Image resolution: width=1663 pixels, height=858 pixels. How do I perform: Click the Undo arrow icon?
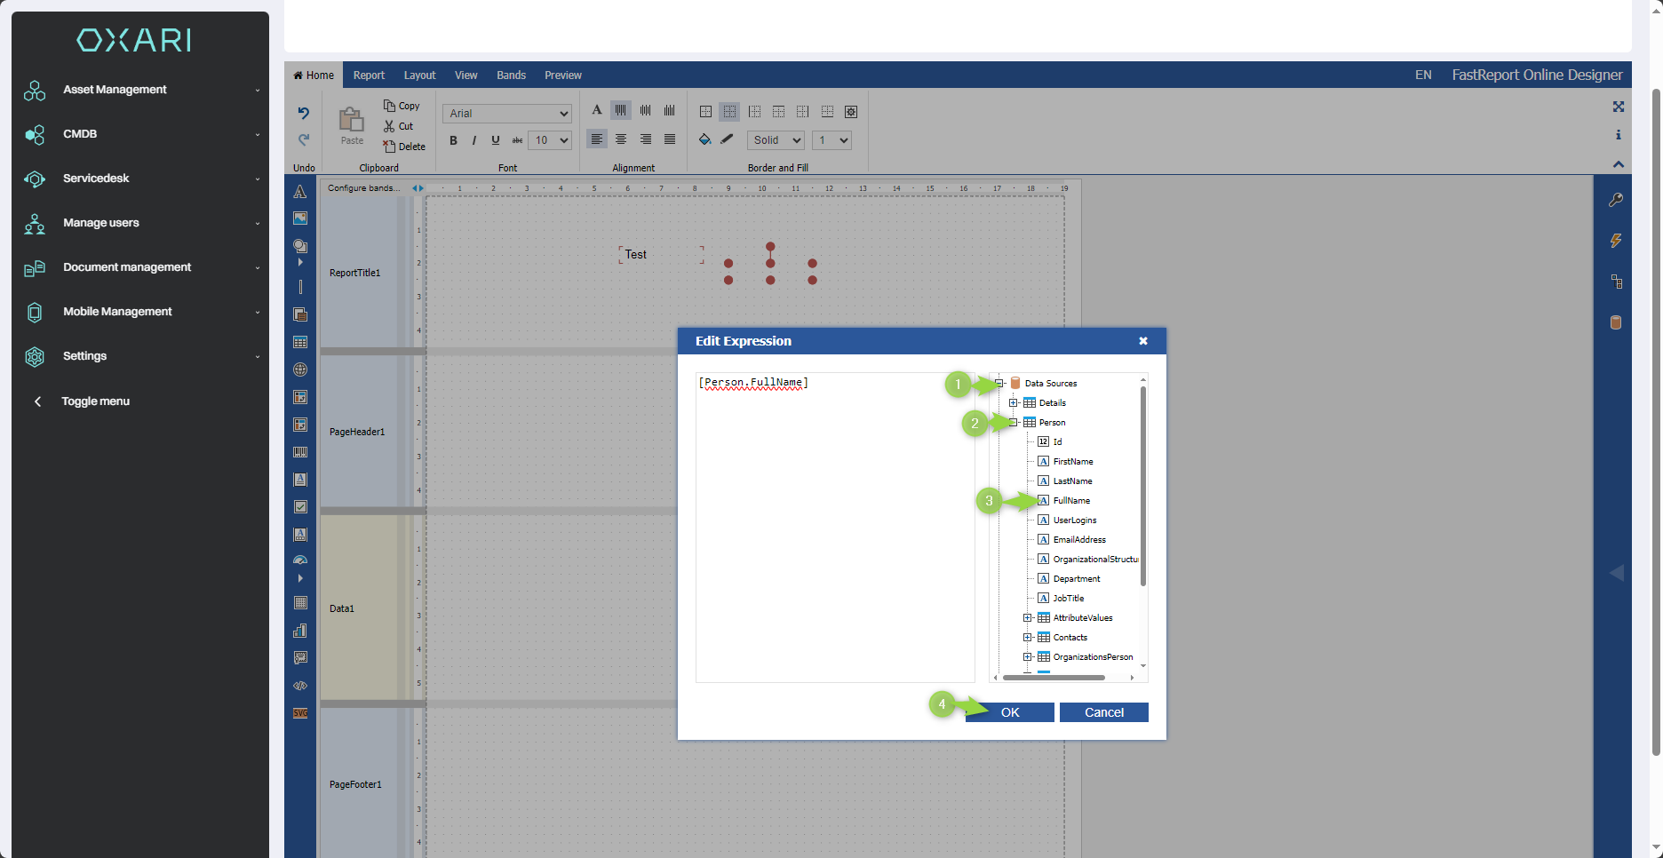(x=303, y=113)
